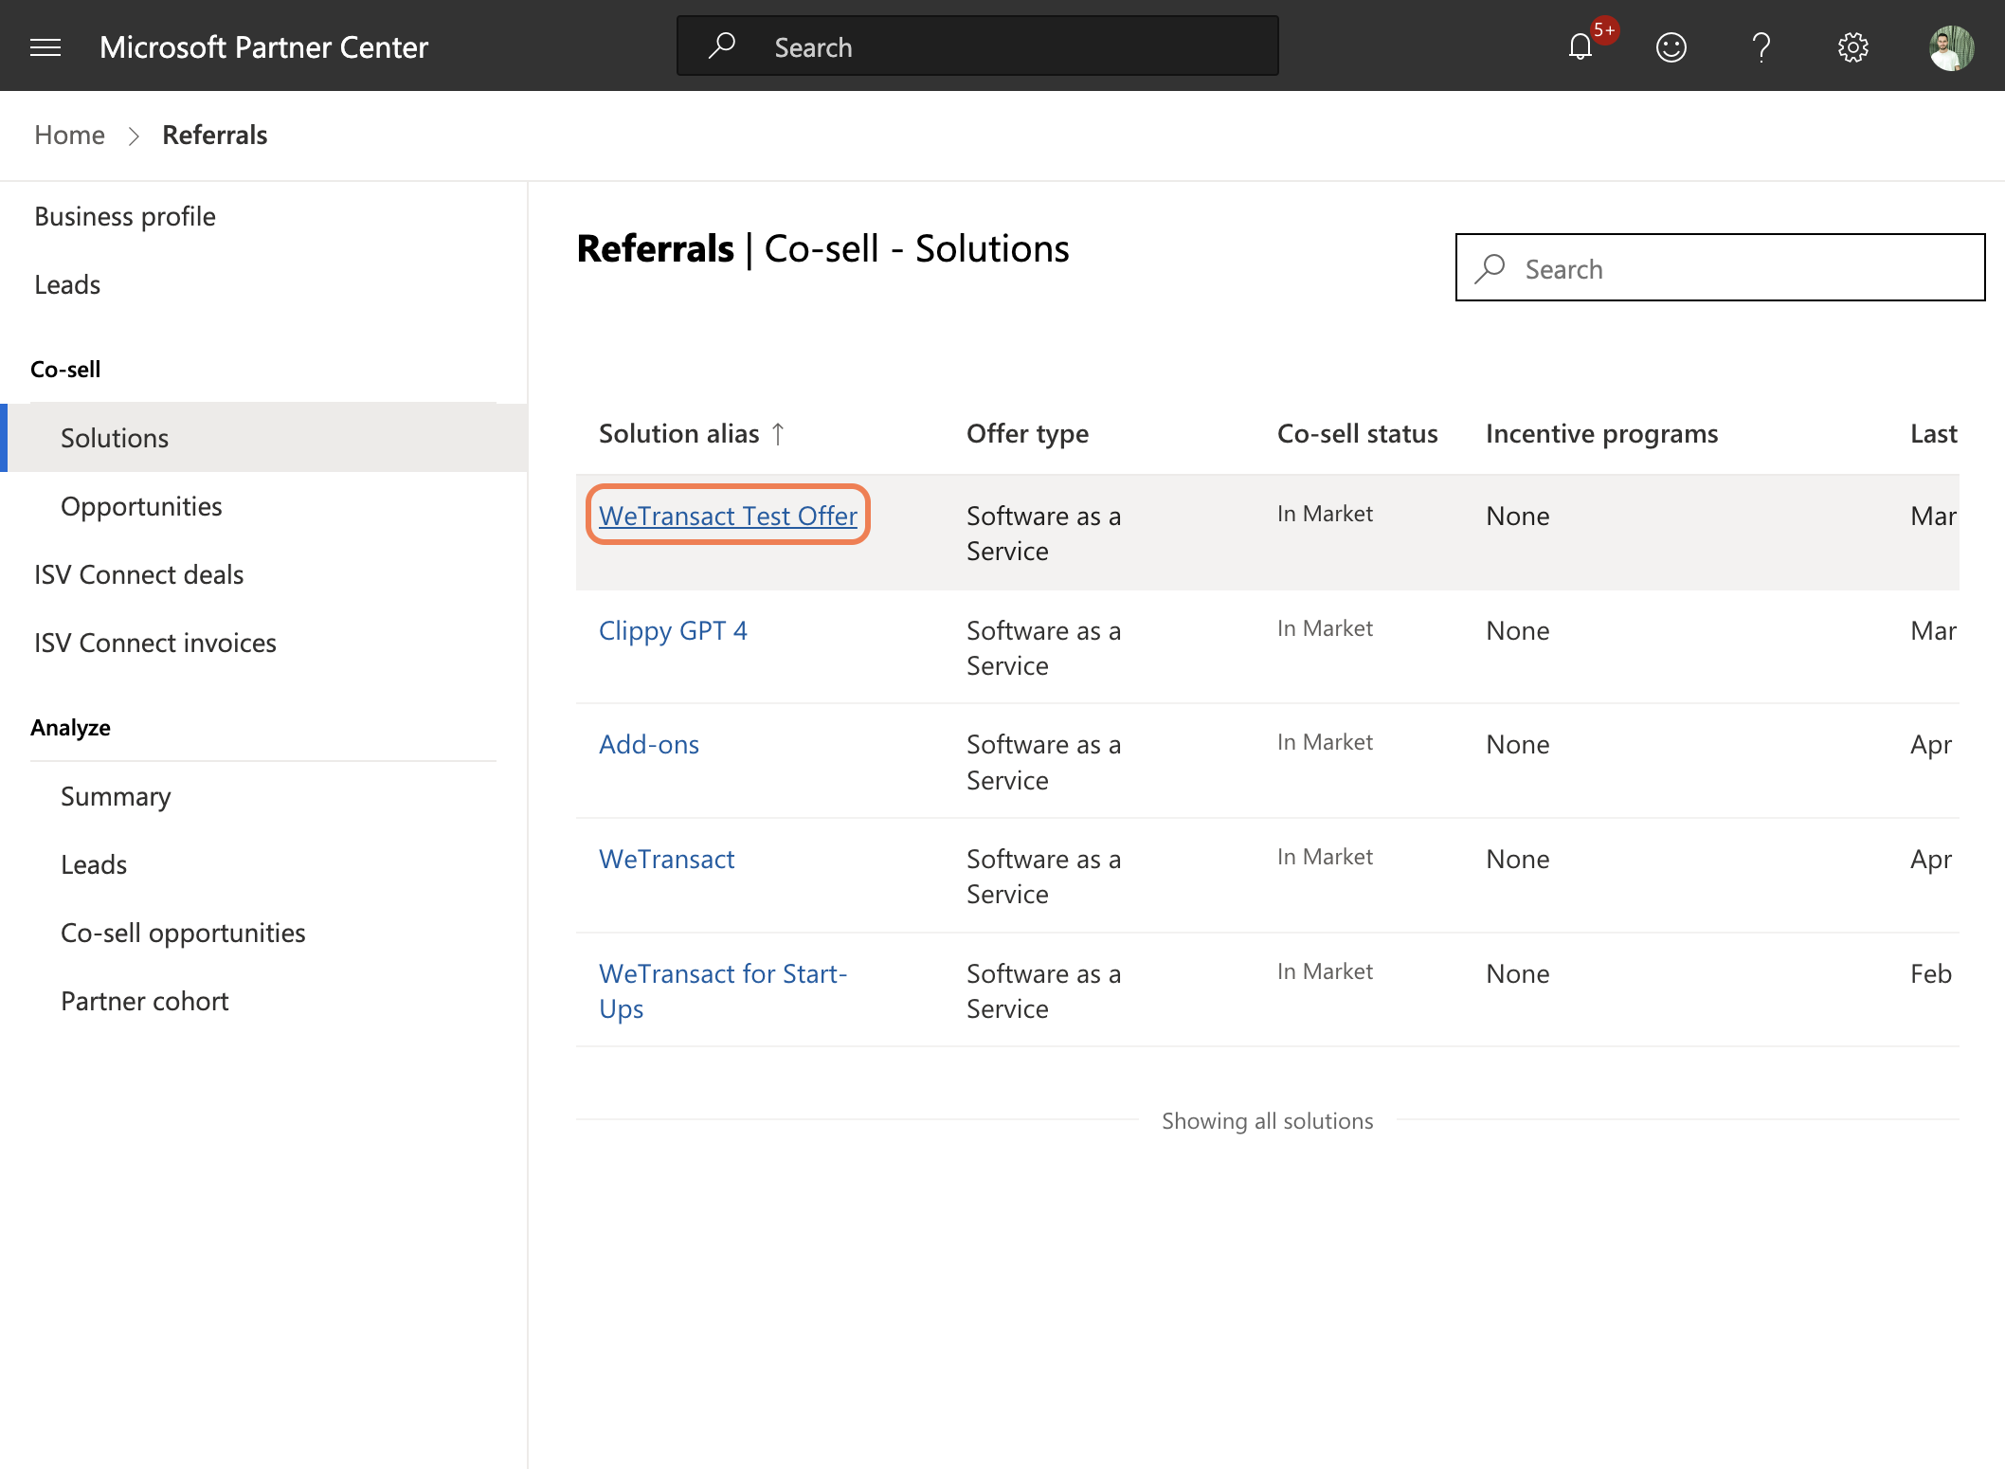Open WeTransact Test Offer solution
Image resolution: width=2005 pixels, height=1469 pixels.
click(728, 516)
